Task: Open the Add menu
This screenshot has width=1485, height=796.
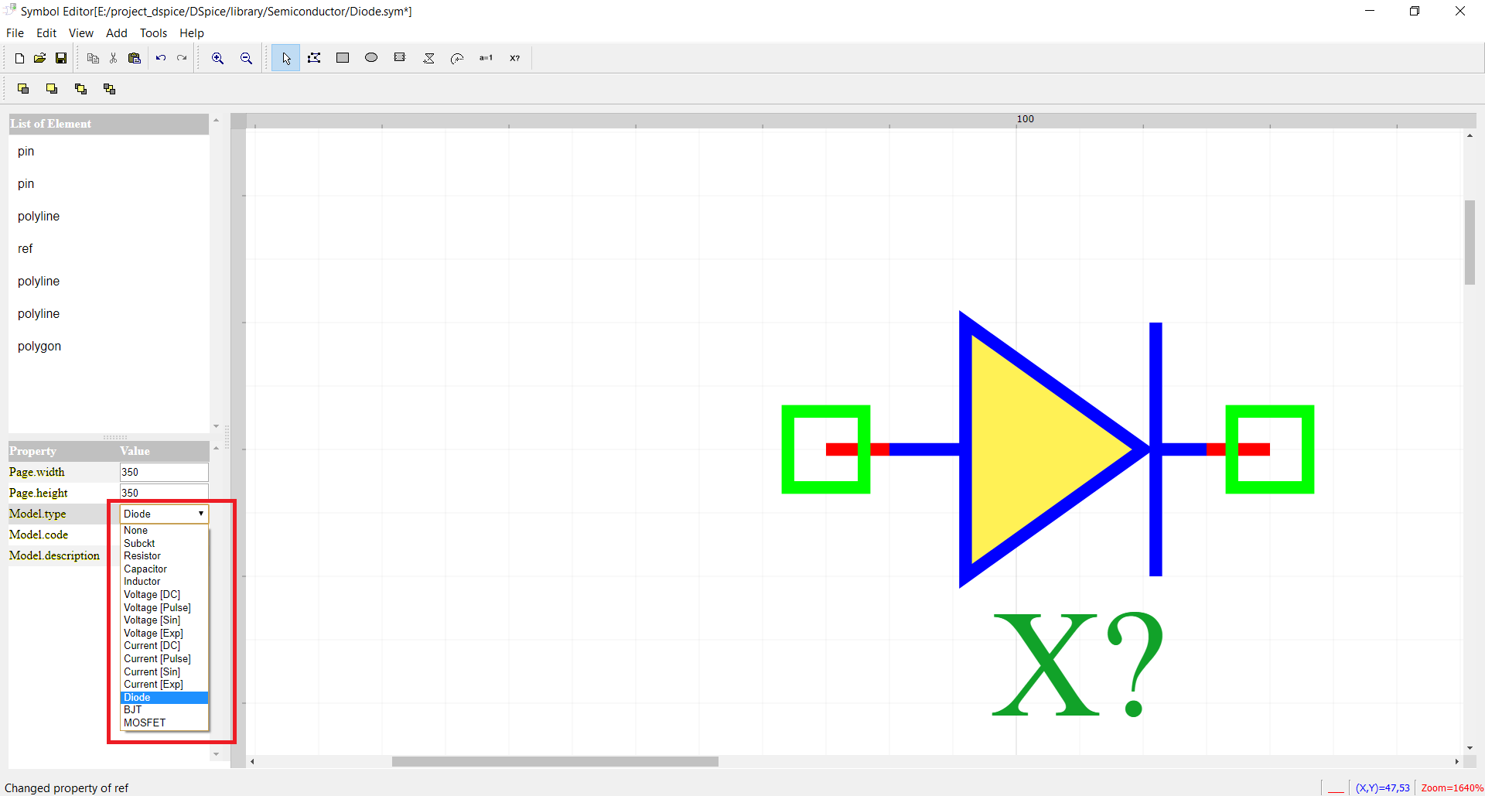Action: coord(116,32)
